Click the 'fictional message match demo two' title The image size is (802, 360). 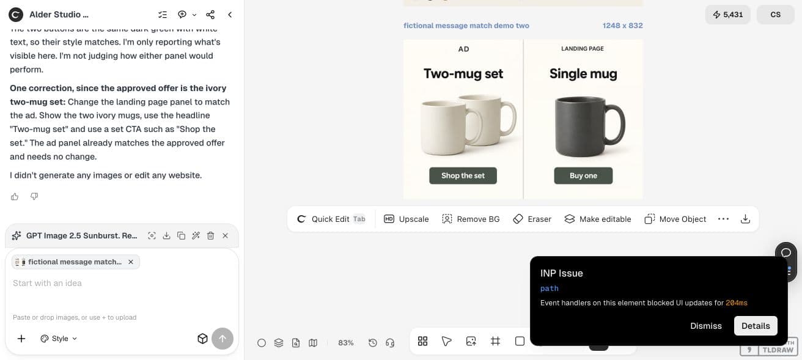[x=466, y=26]
